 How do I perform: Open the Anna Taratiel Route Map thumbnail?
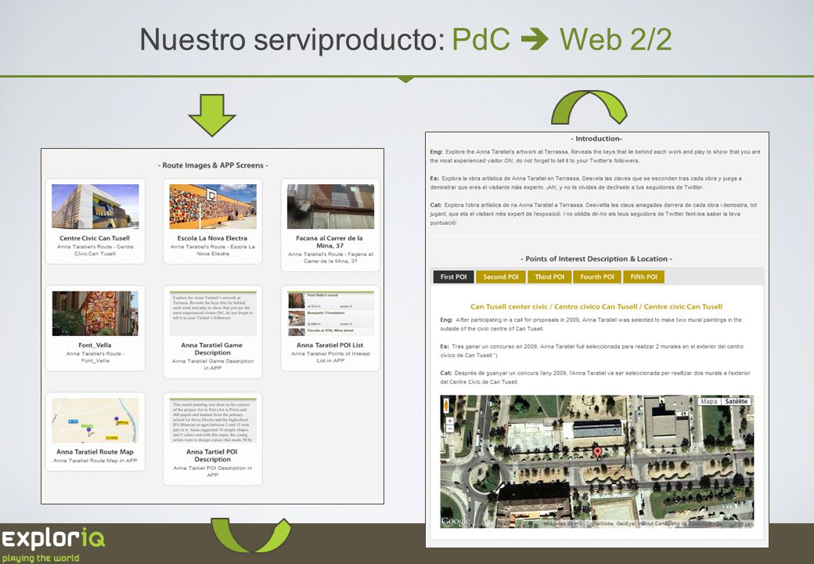click(95, 420)
